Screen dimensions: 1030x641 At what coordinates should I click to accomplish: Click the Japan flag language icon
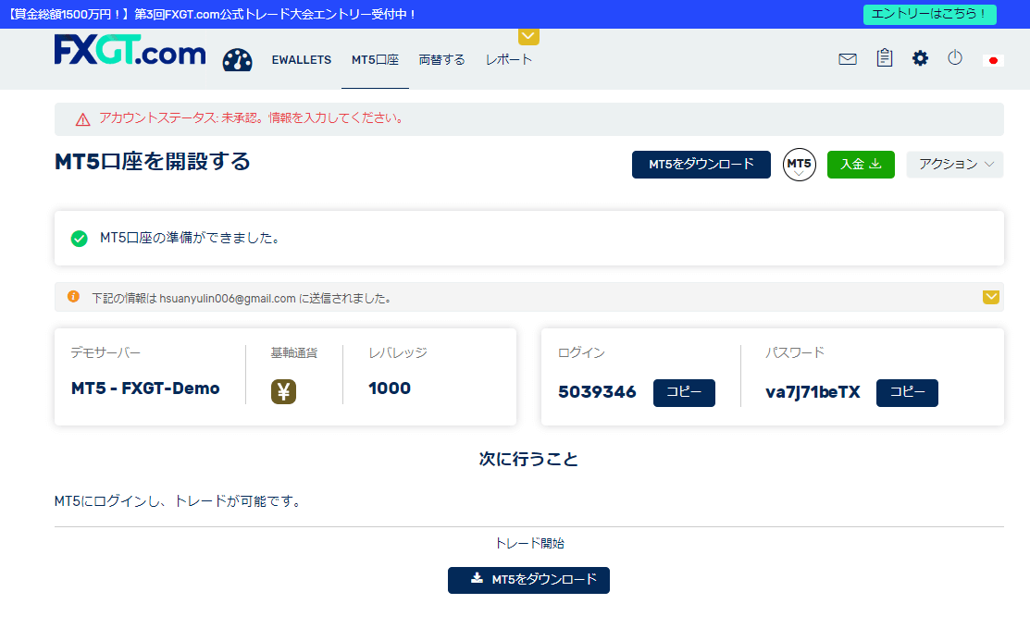tap(993, 60)
